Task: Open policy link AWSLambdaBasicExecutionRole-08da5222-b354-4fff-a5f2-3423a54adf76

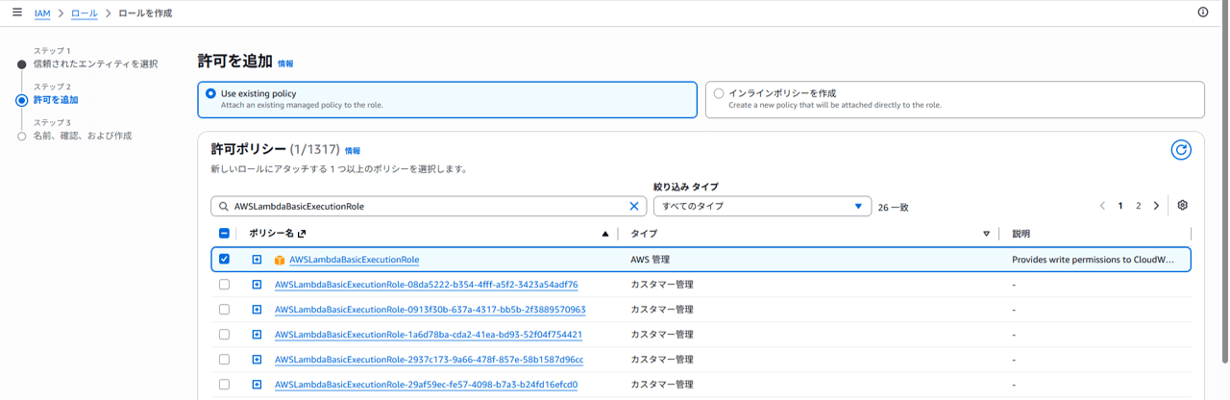Action: (x=426, y=285)
